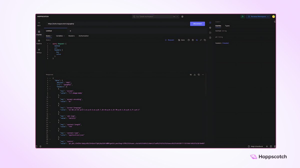Focus the top command search box

155,16
